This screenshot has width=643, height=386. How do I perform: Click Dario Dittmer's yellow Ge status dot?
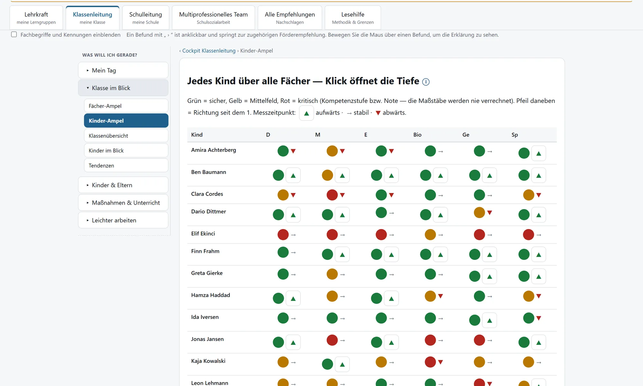pos(479,212)
